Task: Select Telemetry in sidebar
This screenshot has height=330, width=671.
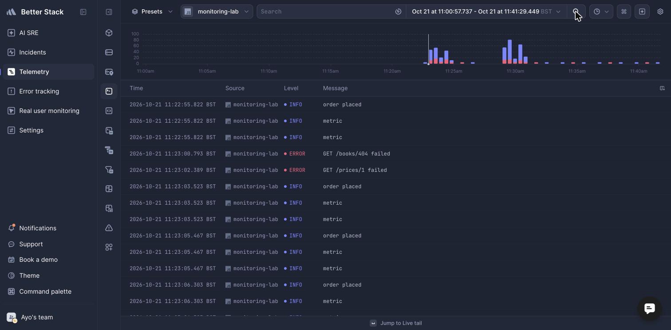Action: pyautogui.click(x=48, y=72)
